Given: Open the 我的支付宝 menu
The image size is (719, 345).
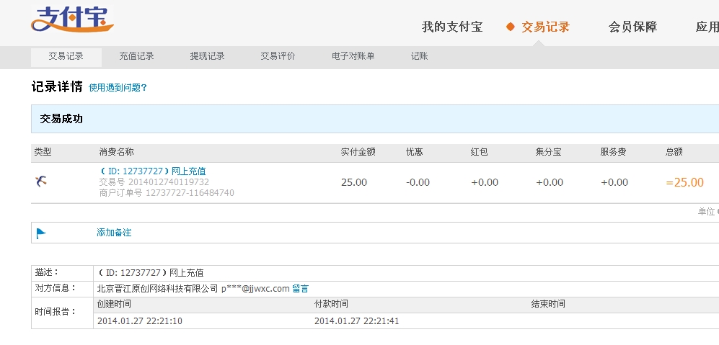Looking at the screenshot, I should (x=452, y=27).
